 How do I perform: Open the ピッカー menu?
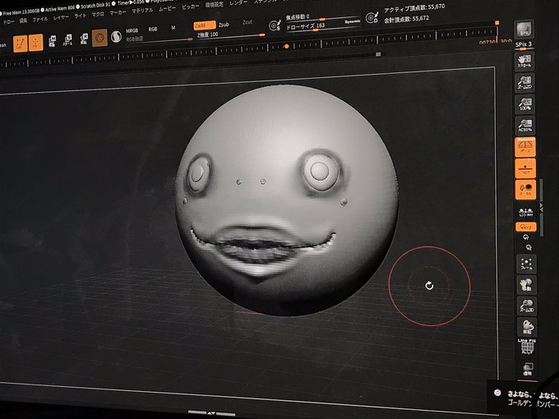coord(191,7)
